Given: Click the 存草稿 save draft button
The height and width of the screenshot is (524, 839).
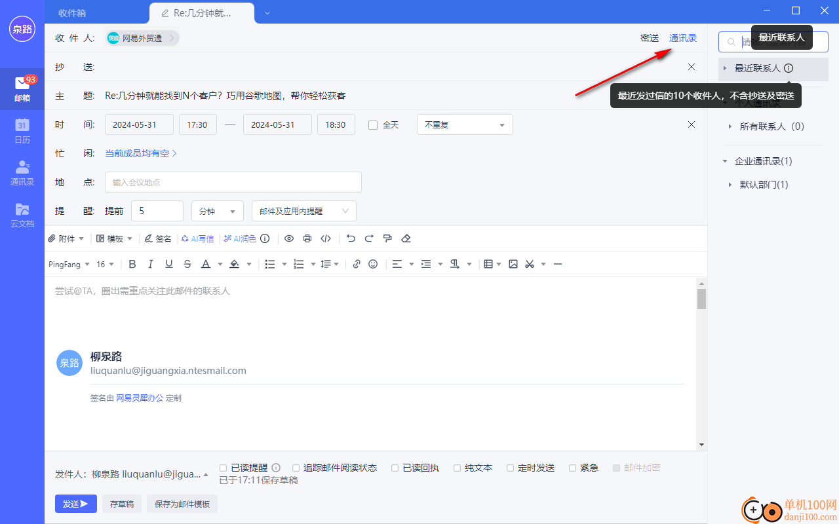Looking at the screenshot, I should (122, 504).
